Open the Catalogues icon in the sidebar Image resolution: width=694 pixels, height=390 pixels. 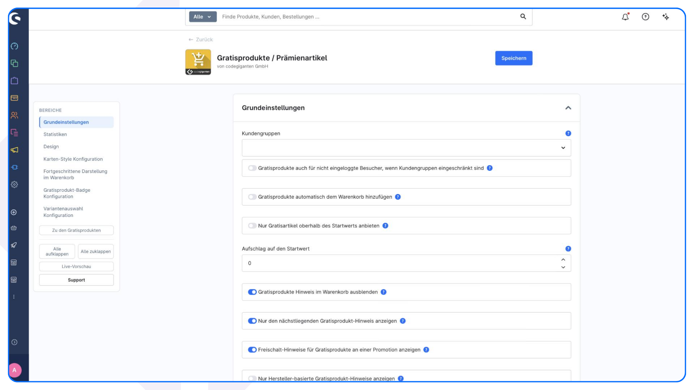point(14,64)
